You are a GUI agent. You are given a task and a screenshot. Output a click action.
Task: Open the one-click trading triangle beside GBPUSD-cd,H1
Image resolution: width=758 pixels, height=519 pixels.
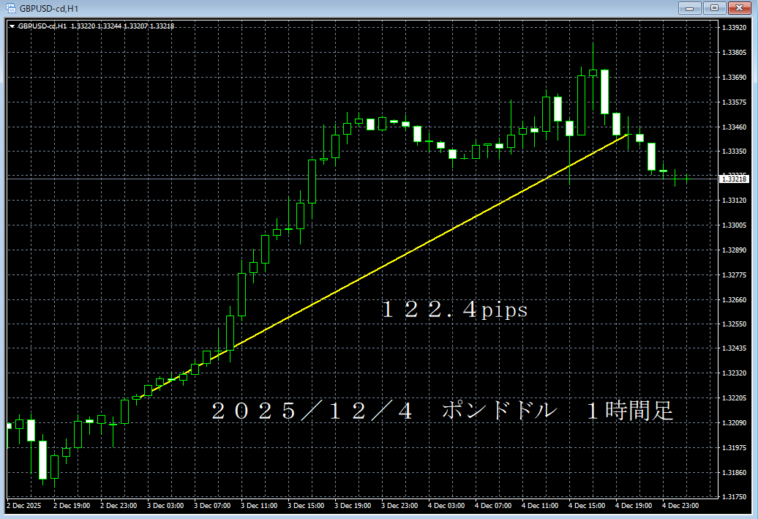[12, 26]
